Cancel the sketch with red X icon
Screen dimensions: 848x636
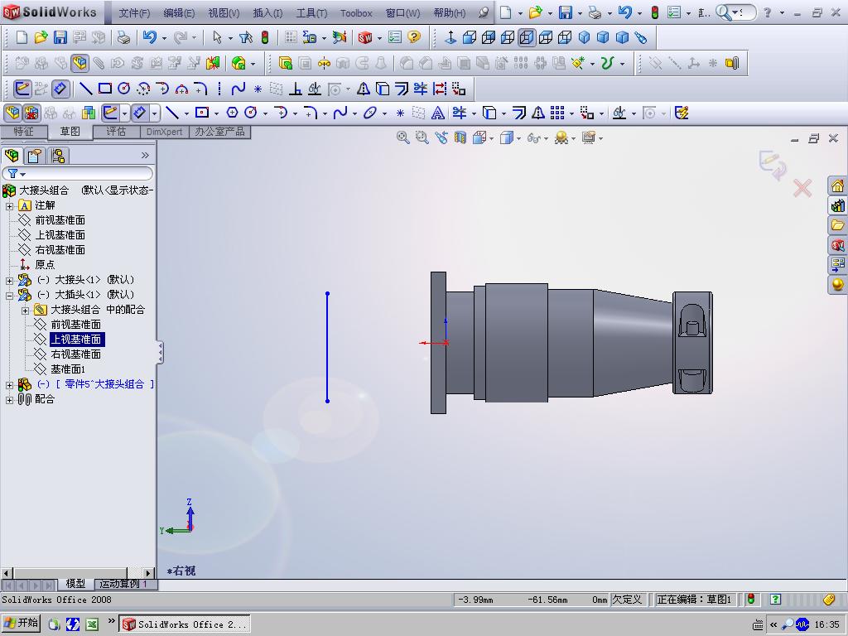coord(802,188)
